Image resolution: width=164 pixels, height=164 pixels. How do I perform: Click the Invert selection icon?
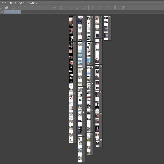click(x=77, y=8)
